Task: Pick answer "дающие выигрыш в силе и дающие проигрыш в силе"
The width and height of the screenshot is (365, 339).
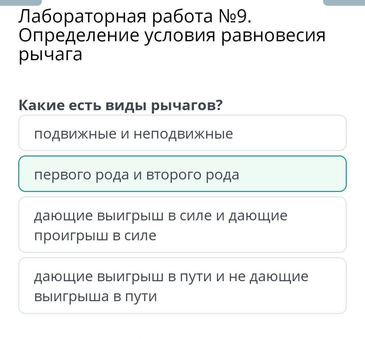Action: [x=182, y=225]
